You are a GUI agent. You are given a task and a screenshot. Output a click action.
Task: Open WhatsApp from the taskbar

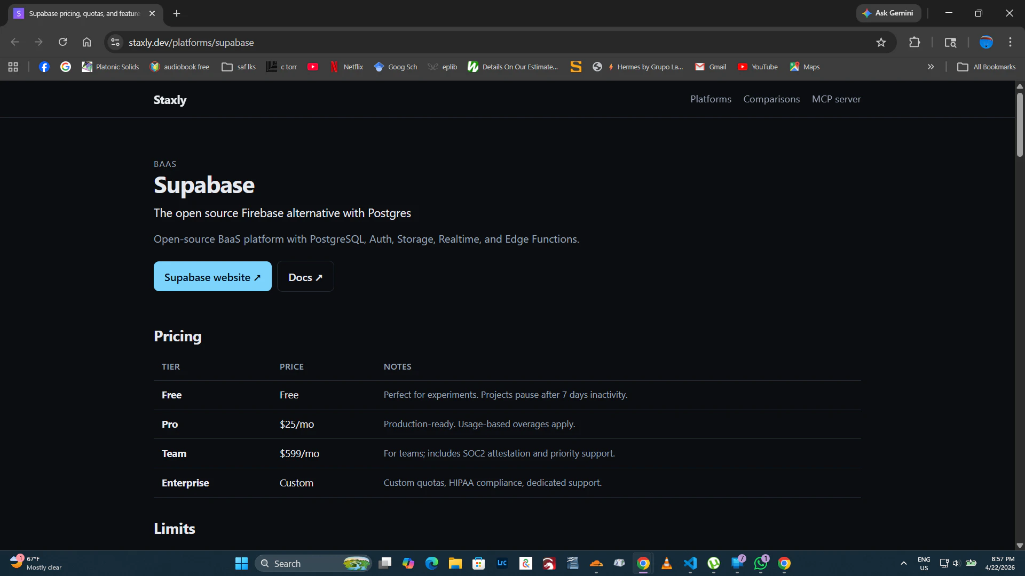(761, 563)
